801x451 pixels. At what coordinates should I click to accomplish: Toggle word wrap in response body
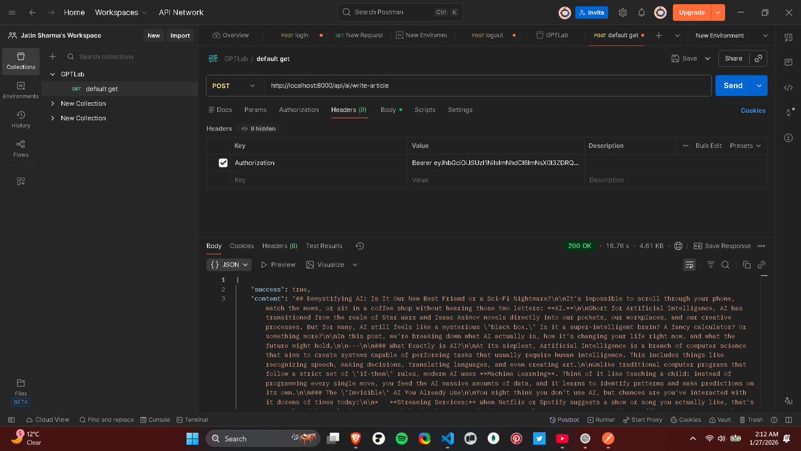(690, 265)
